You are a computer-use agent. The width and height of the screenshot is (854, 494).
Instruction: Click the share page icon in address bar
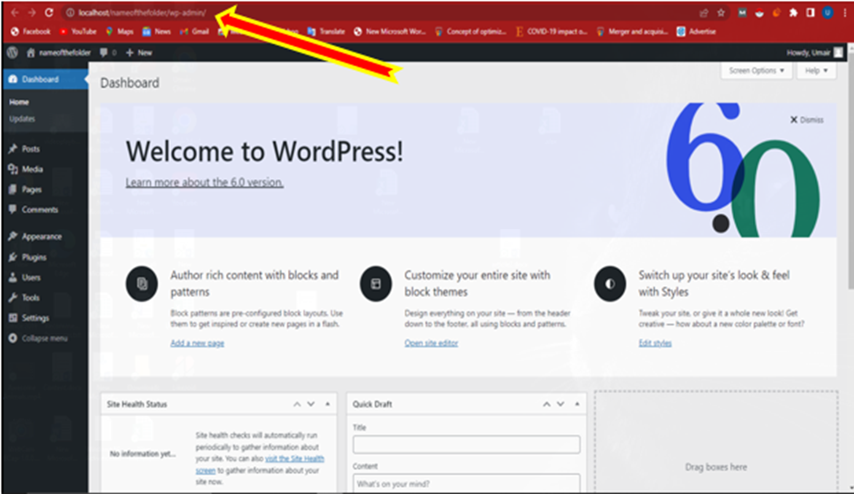pyautogui.click(x=704, y=13)
